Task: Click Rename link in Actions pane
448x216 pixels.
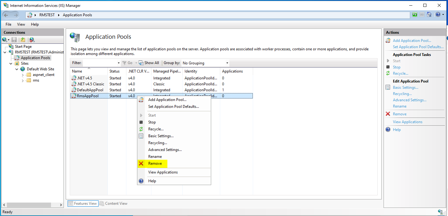Action: point(400,106)
